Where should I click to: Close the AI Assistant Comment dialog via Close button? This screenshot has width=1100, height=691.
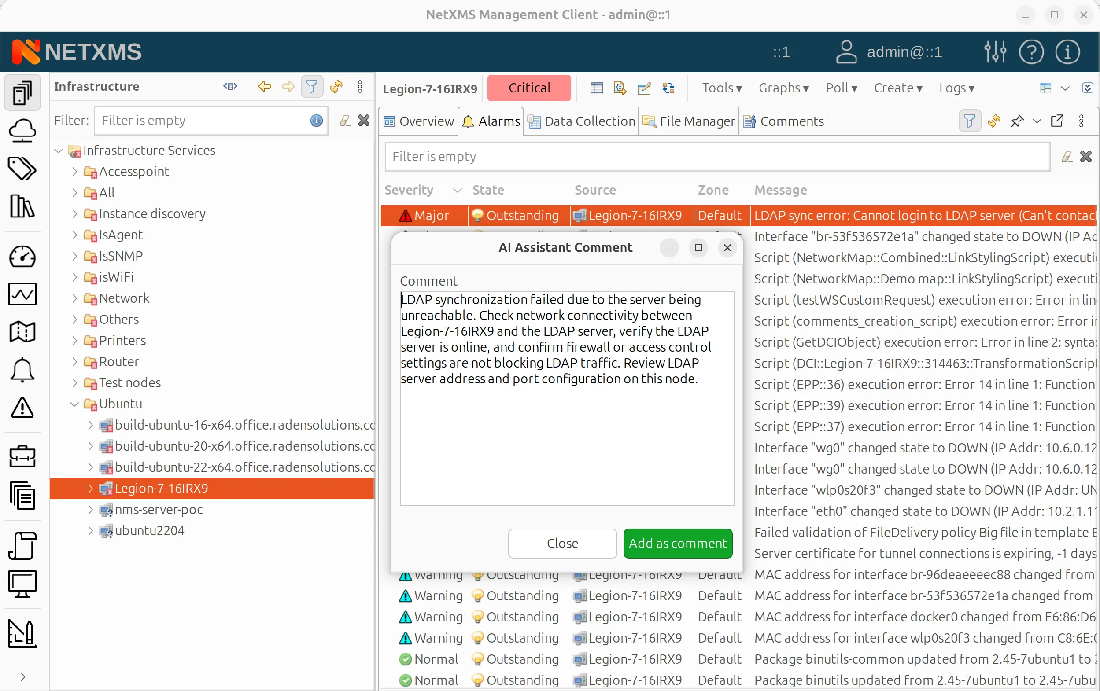pyautogui.click(x=562, y=544)
